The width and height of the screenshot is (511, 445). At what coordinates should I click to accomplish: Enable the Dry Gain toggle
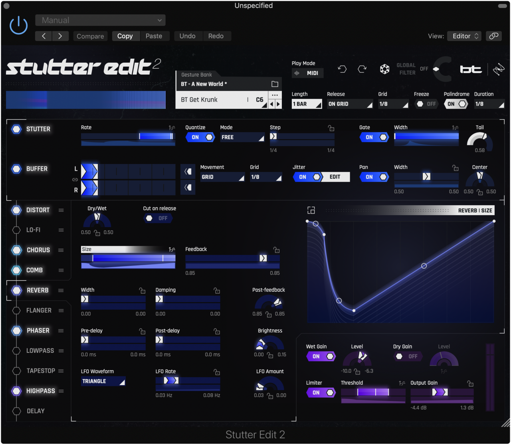(408, 356)
